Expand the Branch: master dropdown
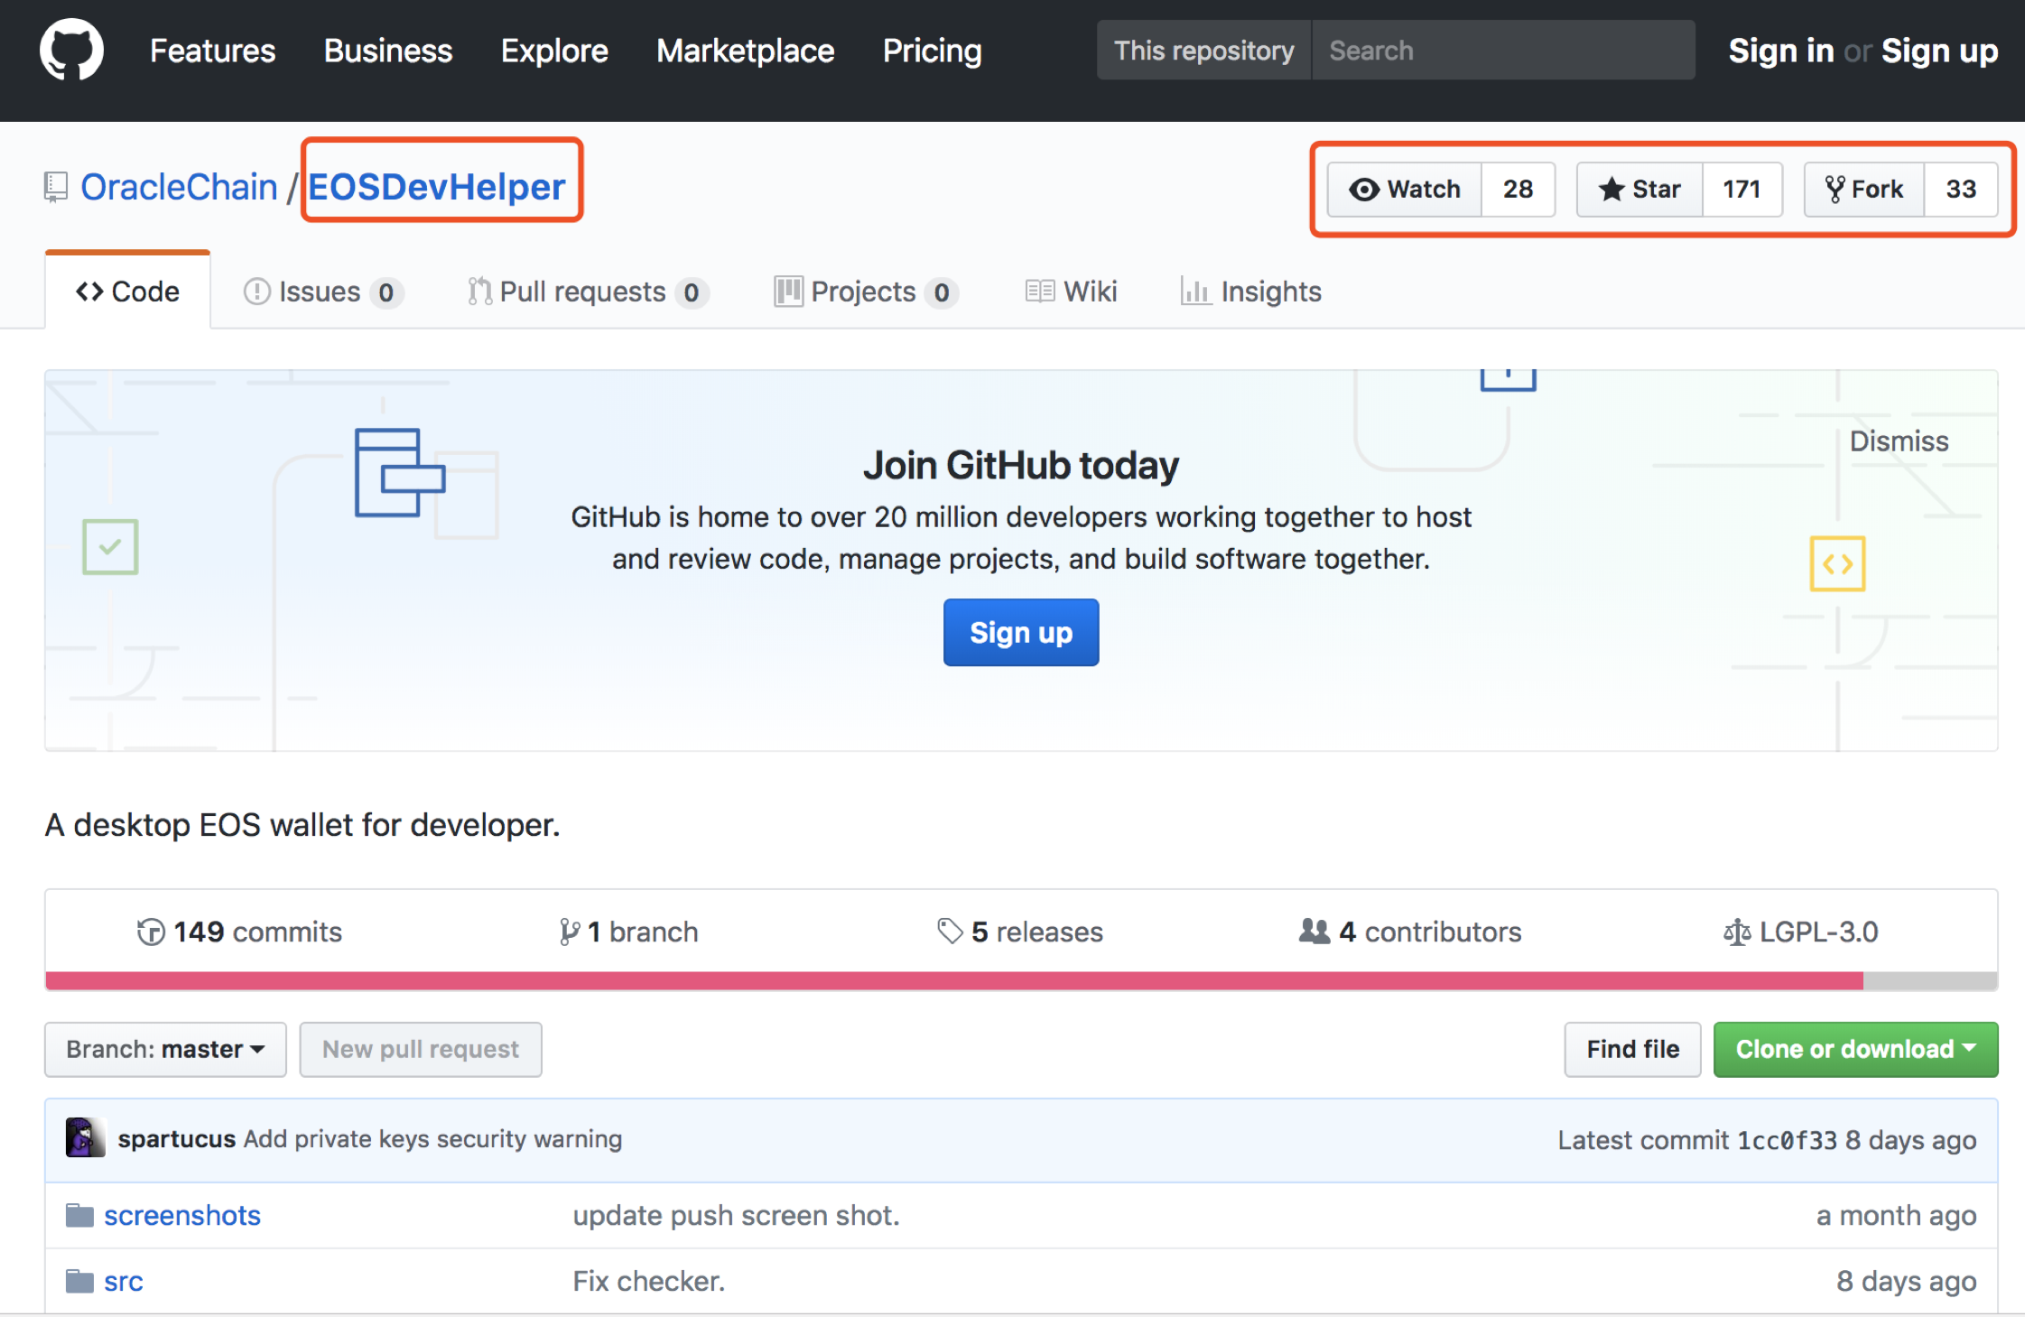Screen dimensions: 2025x1317 click(x=165, y=1049)
